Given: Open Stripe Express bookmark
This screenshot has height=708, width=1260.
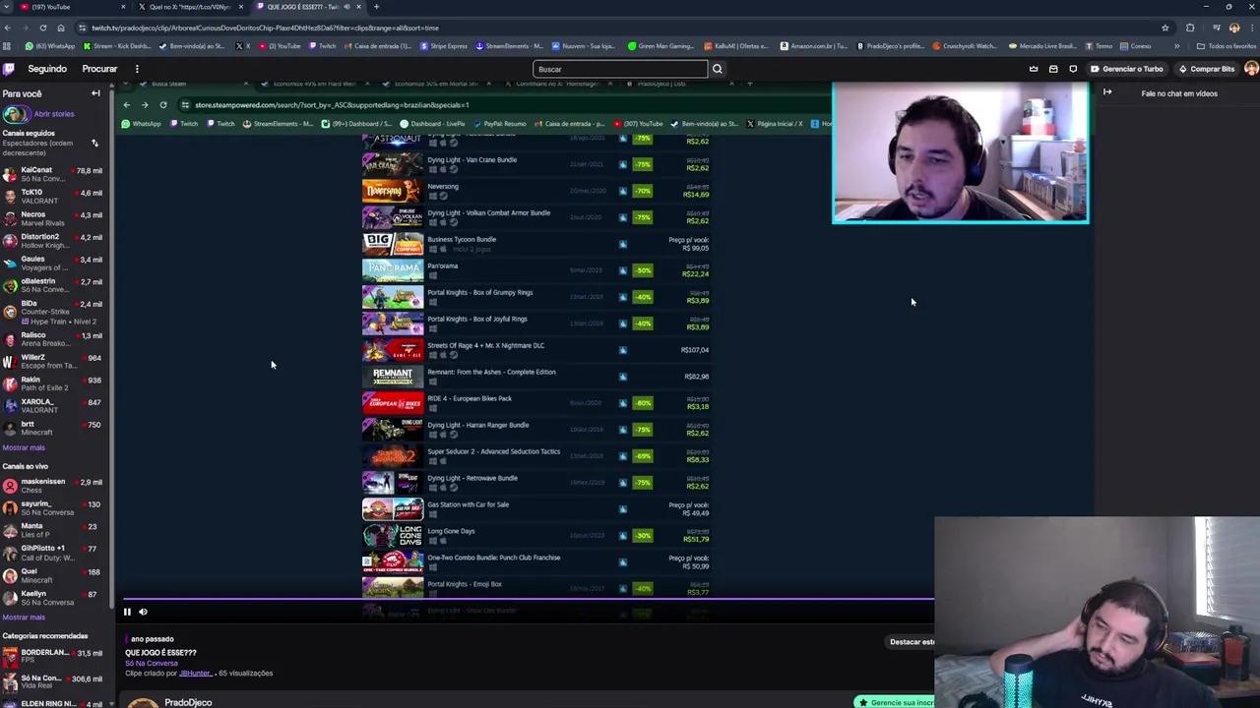Looking at the screenshot, I should point(443,46).
